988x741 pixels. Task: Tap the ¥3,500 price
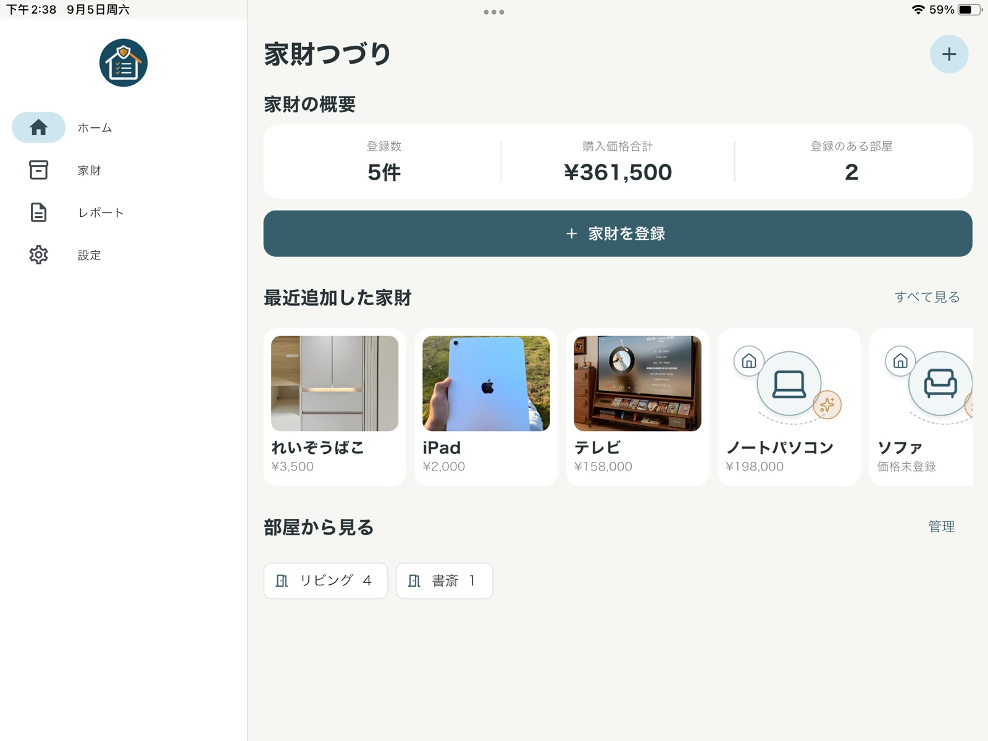[293, 467]
